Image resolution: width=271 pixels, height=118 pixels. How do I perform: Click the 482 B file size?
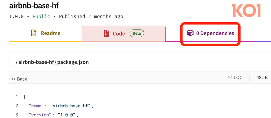tap(262, 77)
